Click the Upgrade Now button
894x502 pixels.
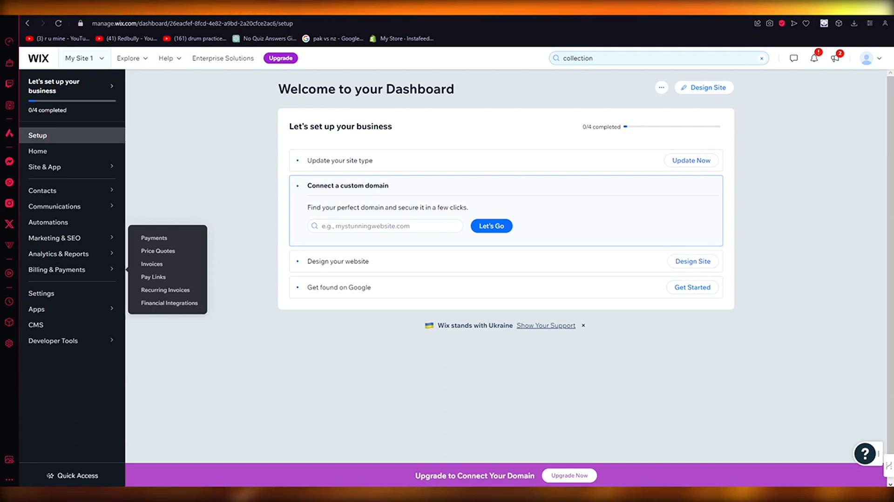(x=569, y=476)
